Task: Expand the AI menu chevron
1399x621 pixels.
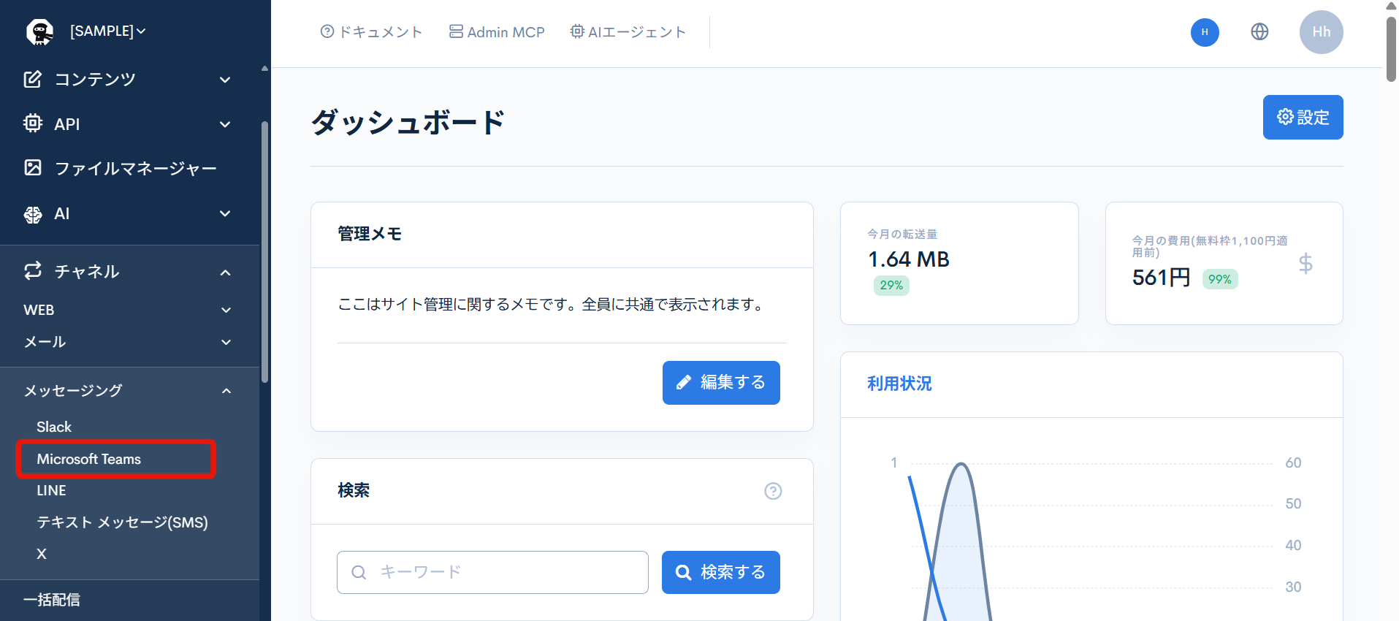Action: tap(226, 213)
